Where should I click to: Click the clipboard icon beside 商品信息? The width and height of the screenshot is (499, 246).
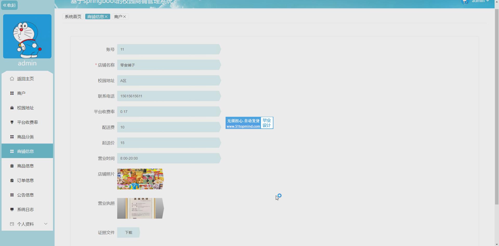click(12, 166)
